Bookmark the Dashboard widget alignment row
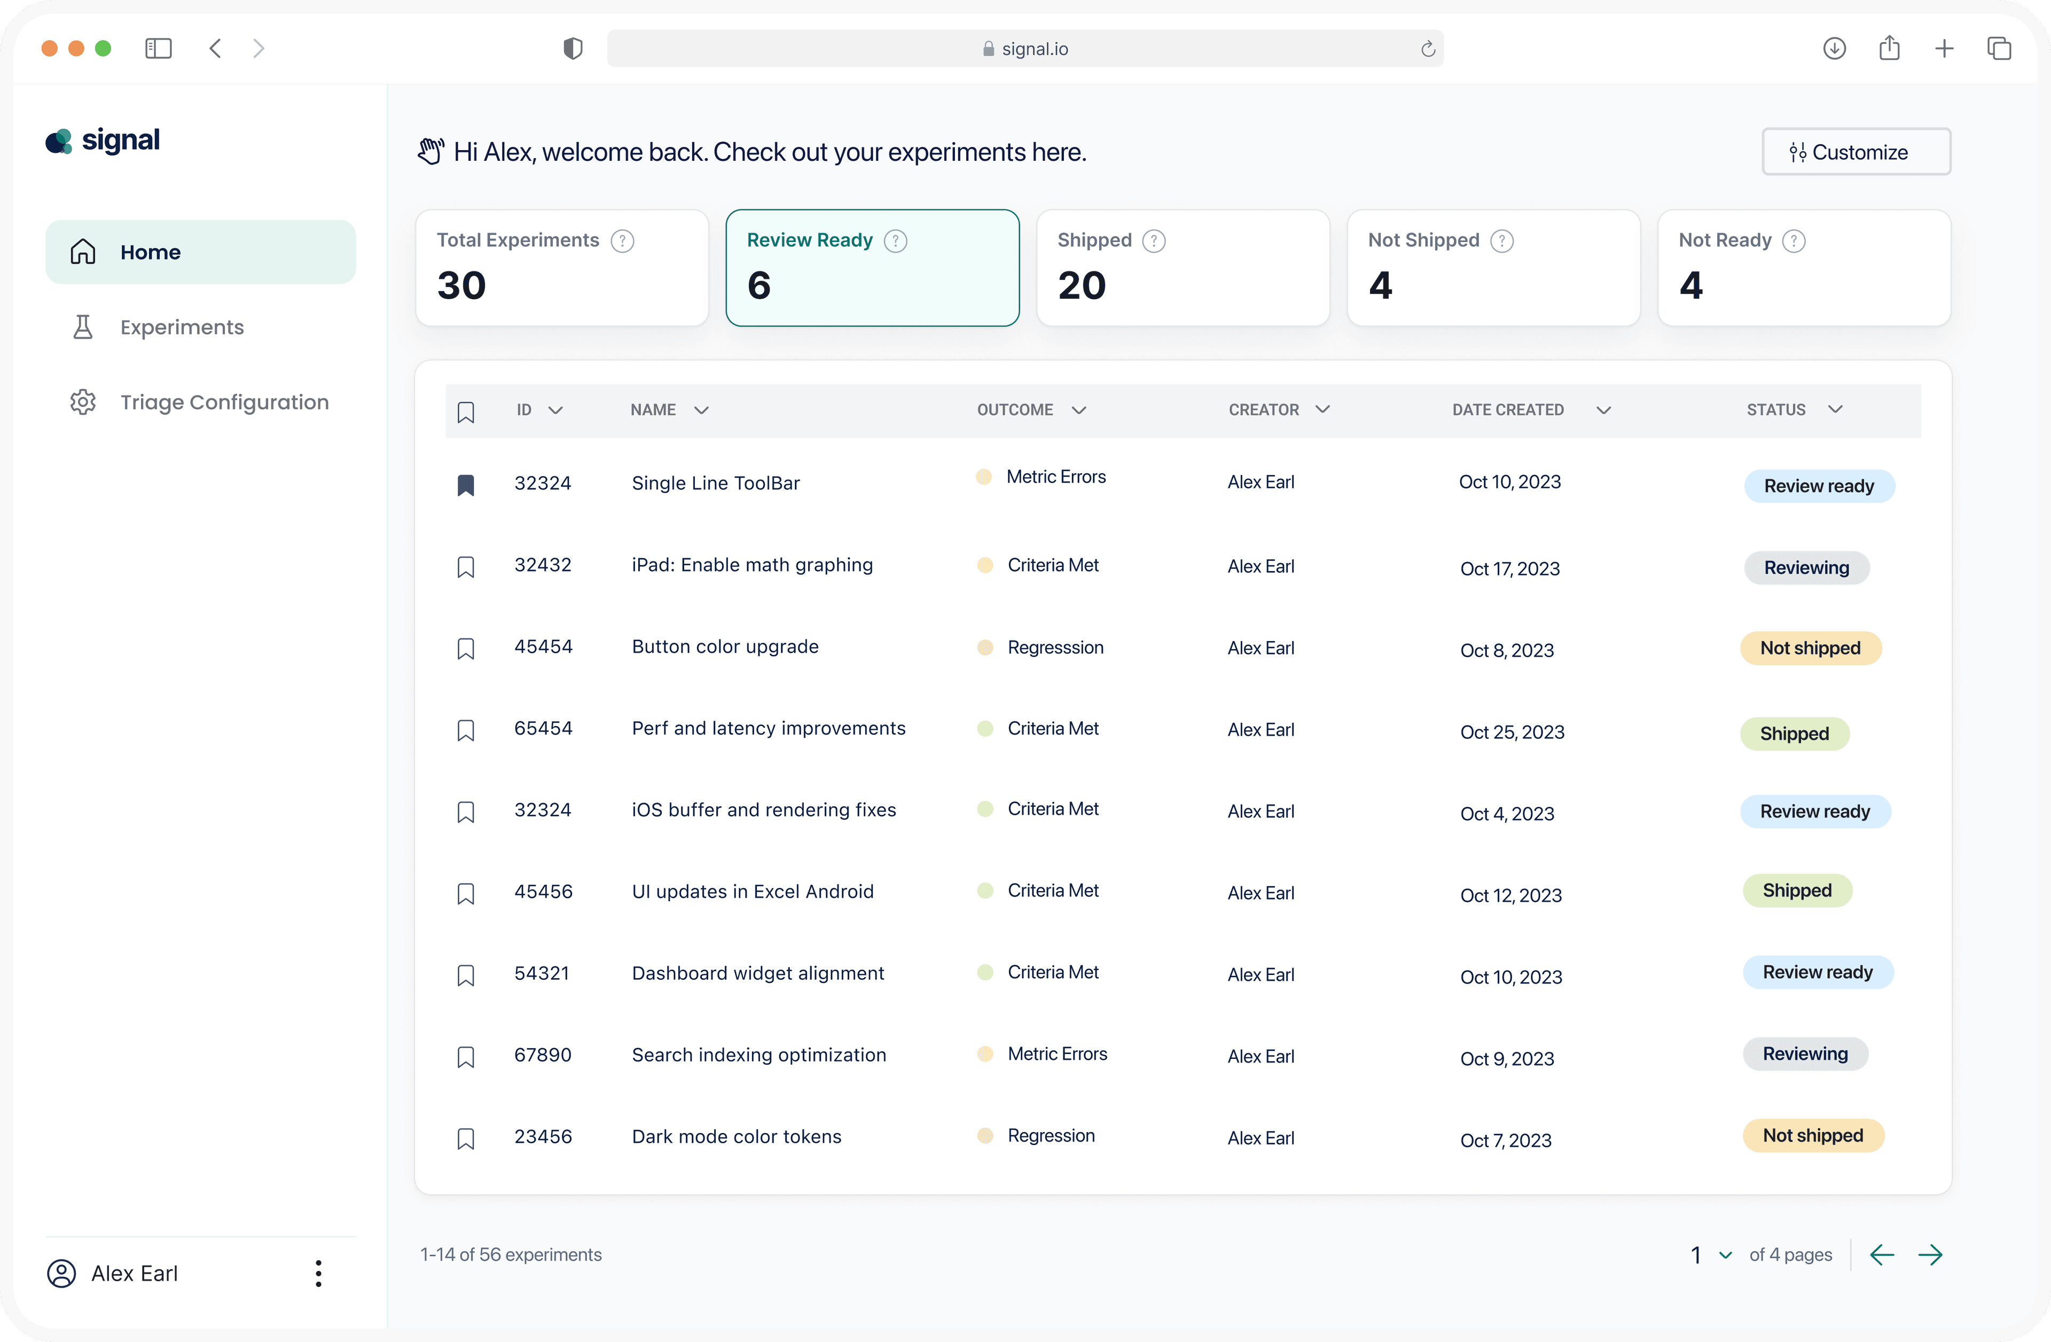This screenshot has width=2051, height=1342. (465, 976)
